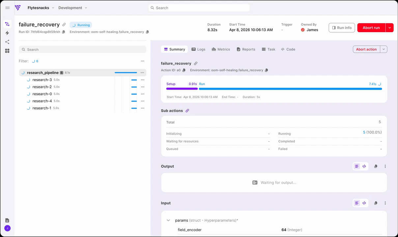Select the research-2 action
The height and width of the screenshot is (237, 398).
[x=42, y=87]
